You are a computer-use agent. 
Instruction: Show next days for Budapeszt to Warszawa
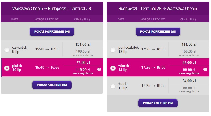[x=158, y=103]
